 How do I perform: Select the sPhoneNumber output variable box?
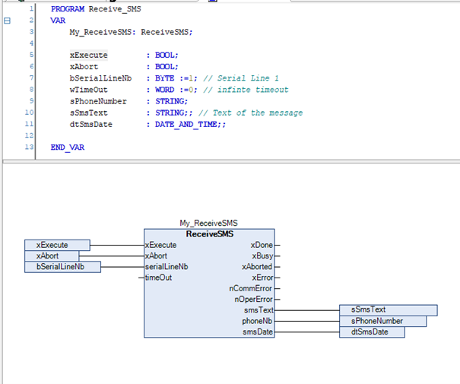point(383,321)
